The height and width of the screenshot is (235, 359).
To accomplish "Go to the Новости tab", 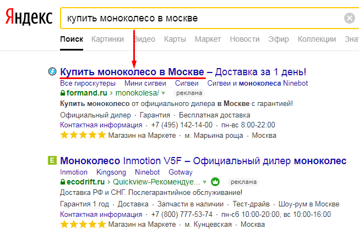I will 244,40.
